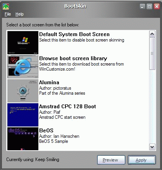
Task: Select Default System Boot Screen title
Action: point(74,34)
